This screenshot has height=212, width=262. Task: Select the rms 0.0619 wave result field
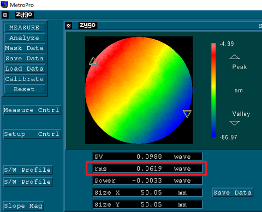147,169
